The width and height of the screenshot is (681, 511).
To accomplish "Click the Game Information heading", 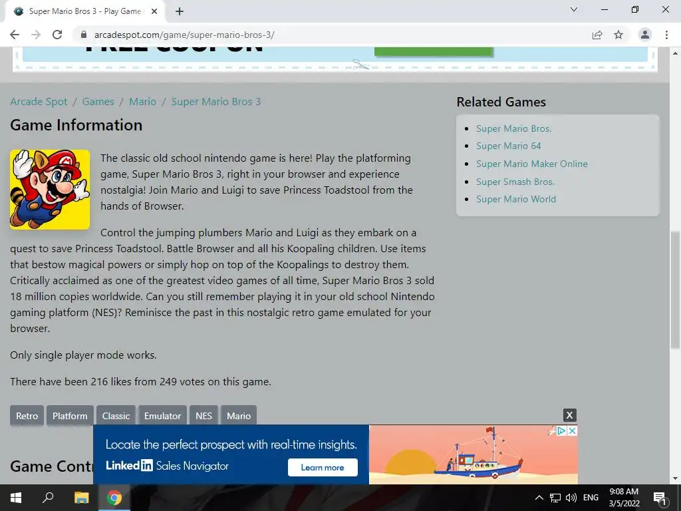I will click(x=76, y=125).
